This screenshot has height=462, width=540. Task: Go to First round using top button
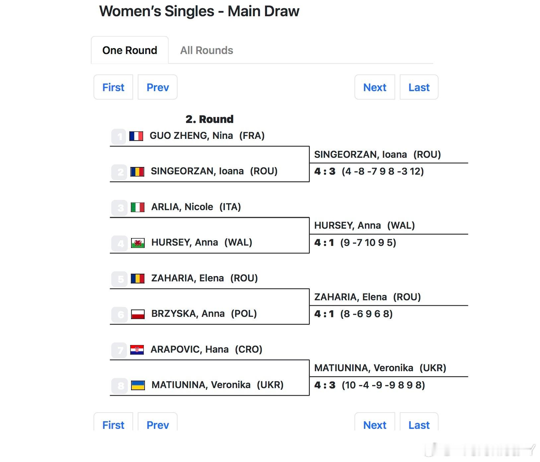[x=113, y=87]
